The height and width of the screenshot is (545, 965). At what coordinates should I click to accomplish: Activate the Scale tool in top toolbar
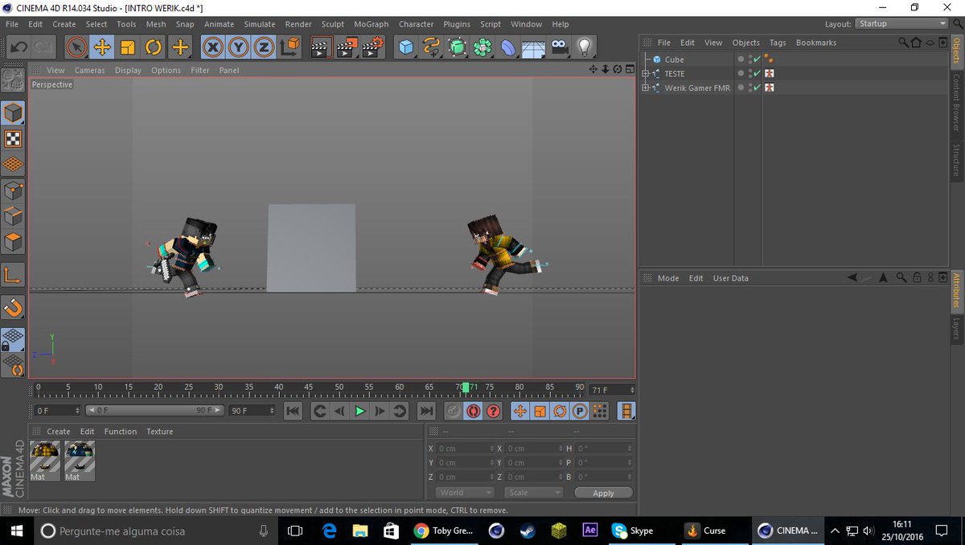pyautogui.click(x=128, y=47)
